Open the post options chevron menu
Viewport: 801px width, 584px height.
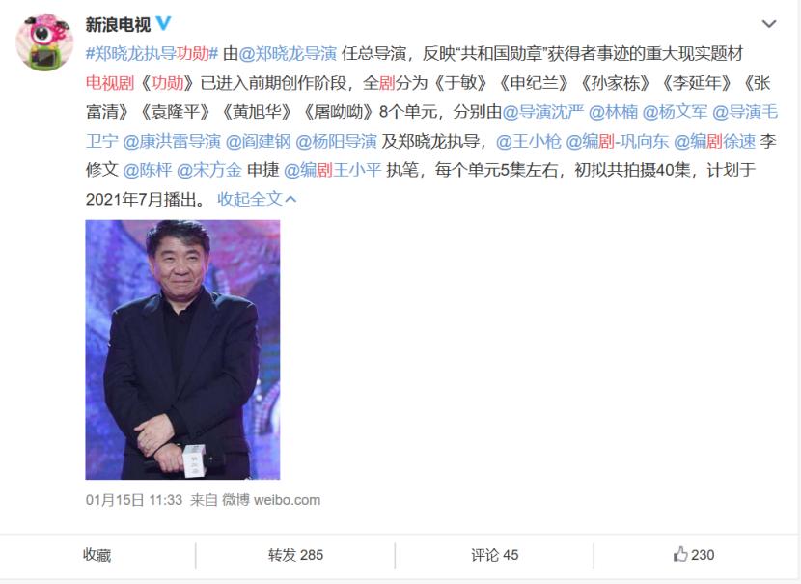[x=769, y=24]
